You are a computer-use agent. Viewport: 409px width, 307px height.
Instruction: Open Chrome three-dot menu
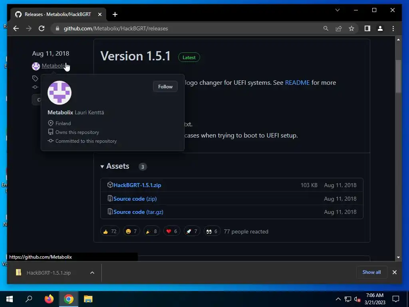(x=393, y=28)
